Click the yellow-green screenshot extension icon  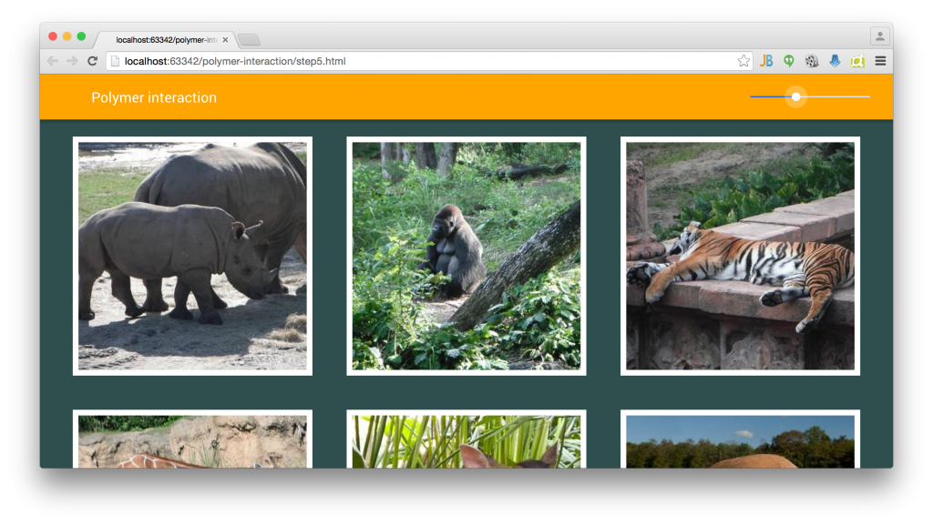coord(857,61)
